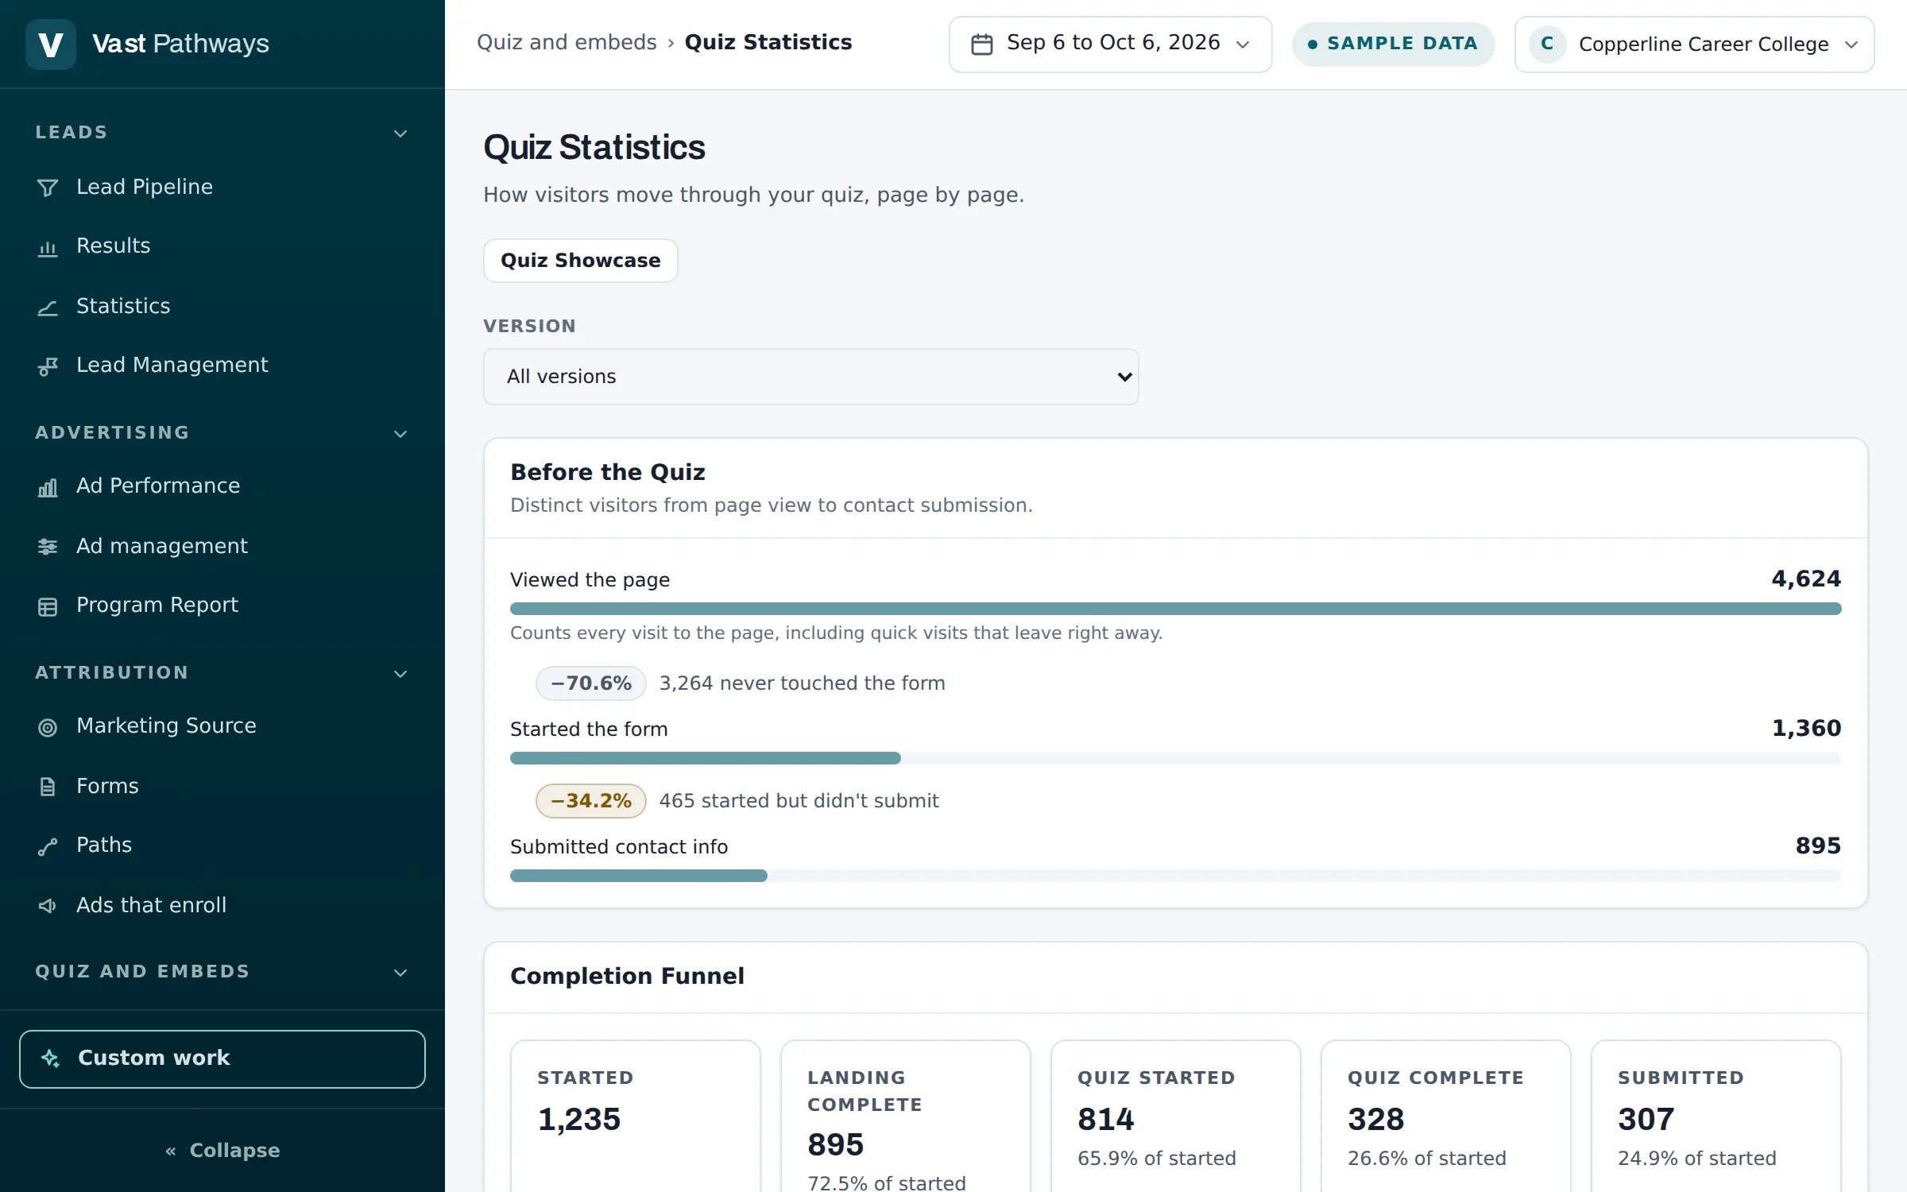This screenshot has height=1192, width=1907.
Task: Click "465 started but didn't submit" text
Action: (x=799, y=801)
